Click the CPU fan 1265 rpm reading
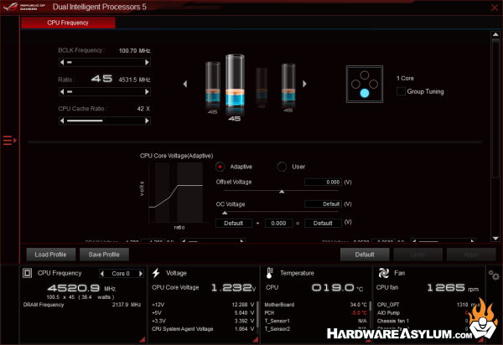Image resolution: width=503 pixels, height=345 pixels. [453, 288]
